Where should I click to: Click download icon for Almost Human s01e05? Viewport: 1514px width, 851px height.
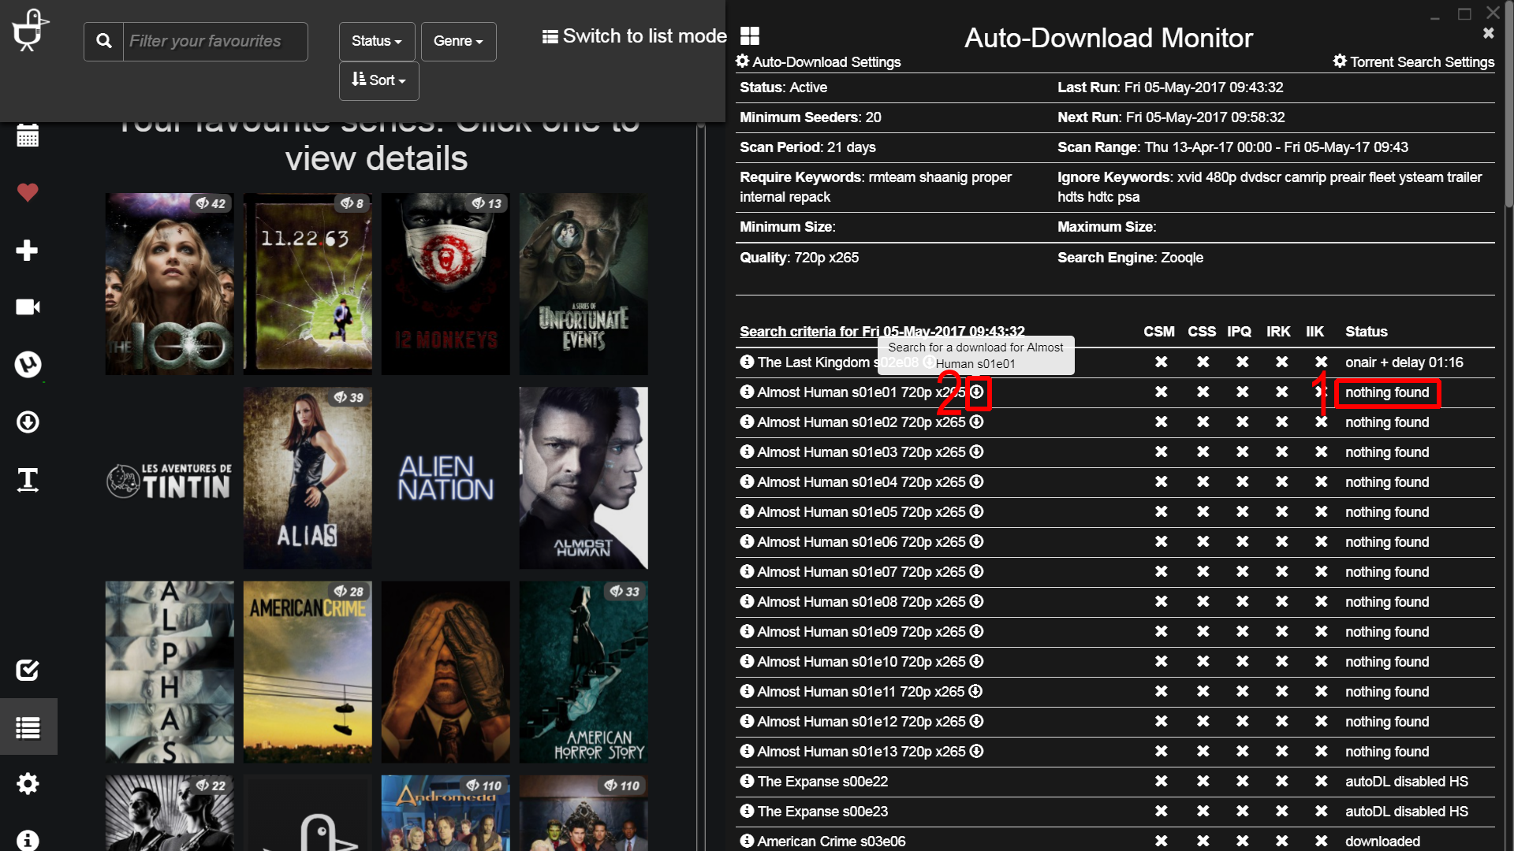pos(977,511)
